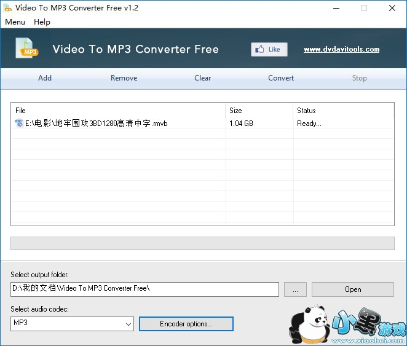Close the Video To MP3 Converter window

coord(392,8)
